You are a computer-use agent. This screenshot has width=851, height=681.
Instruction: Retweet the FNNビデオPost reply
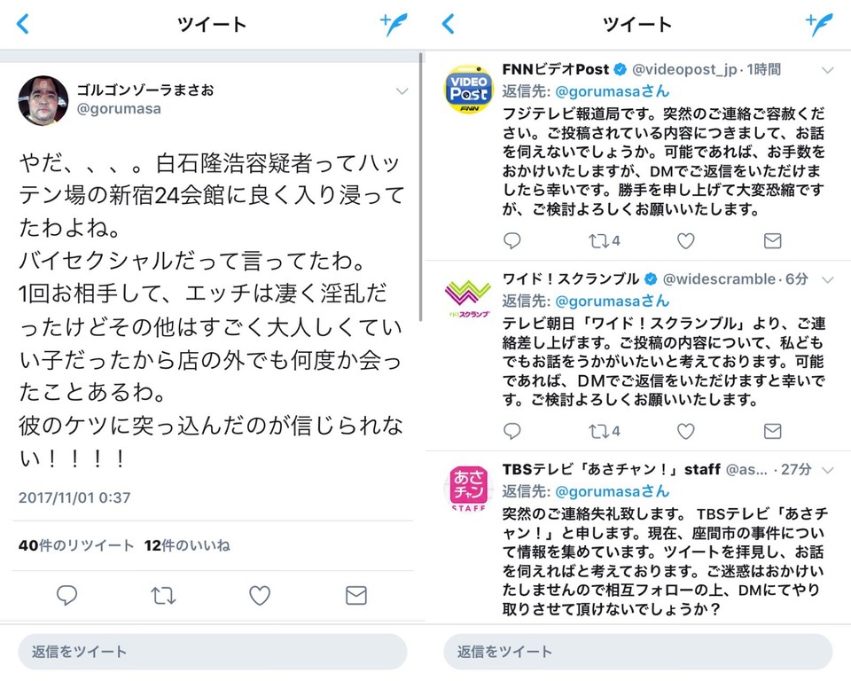click(x=604, y=240)
